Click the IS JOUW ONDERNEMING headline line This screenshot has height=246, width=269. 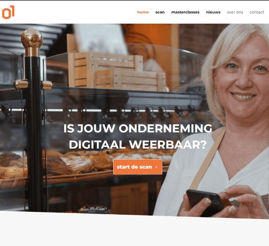click(x=138, y=128)
